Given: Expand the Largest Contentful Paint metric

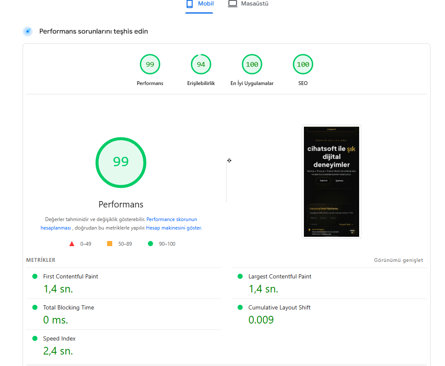Looking at the screenshot, I should pyautogui.click(x=280, y=276).
